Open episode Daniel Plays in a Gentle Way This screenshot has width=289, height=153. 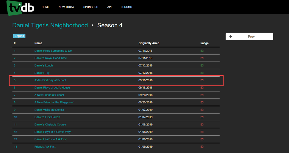[52, 132]
